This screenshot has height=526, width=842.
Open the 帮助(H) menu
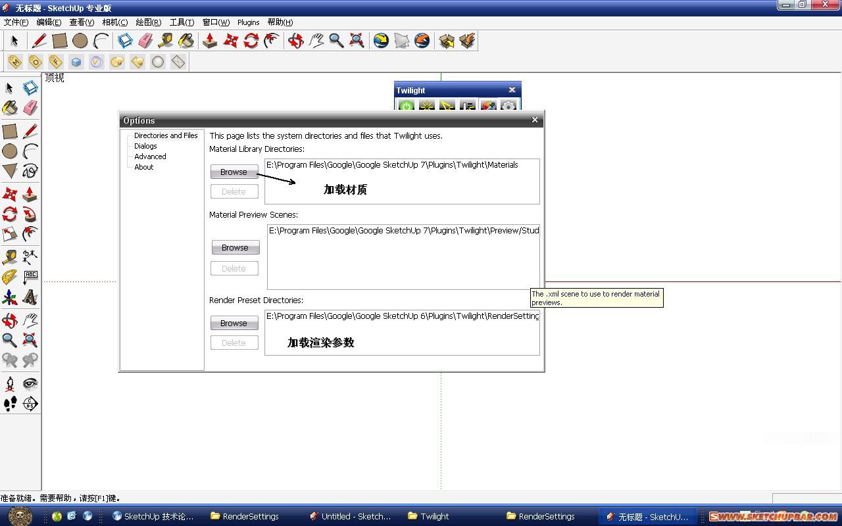tap(280, 22)
